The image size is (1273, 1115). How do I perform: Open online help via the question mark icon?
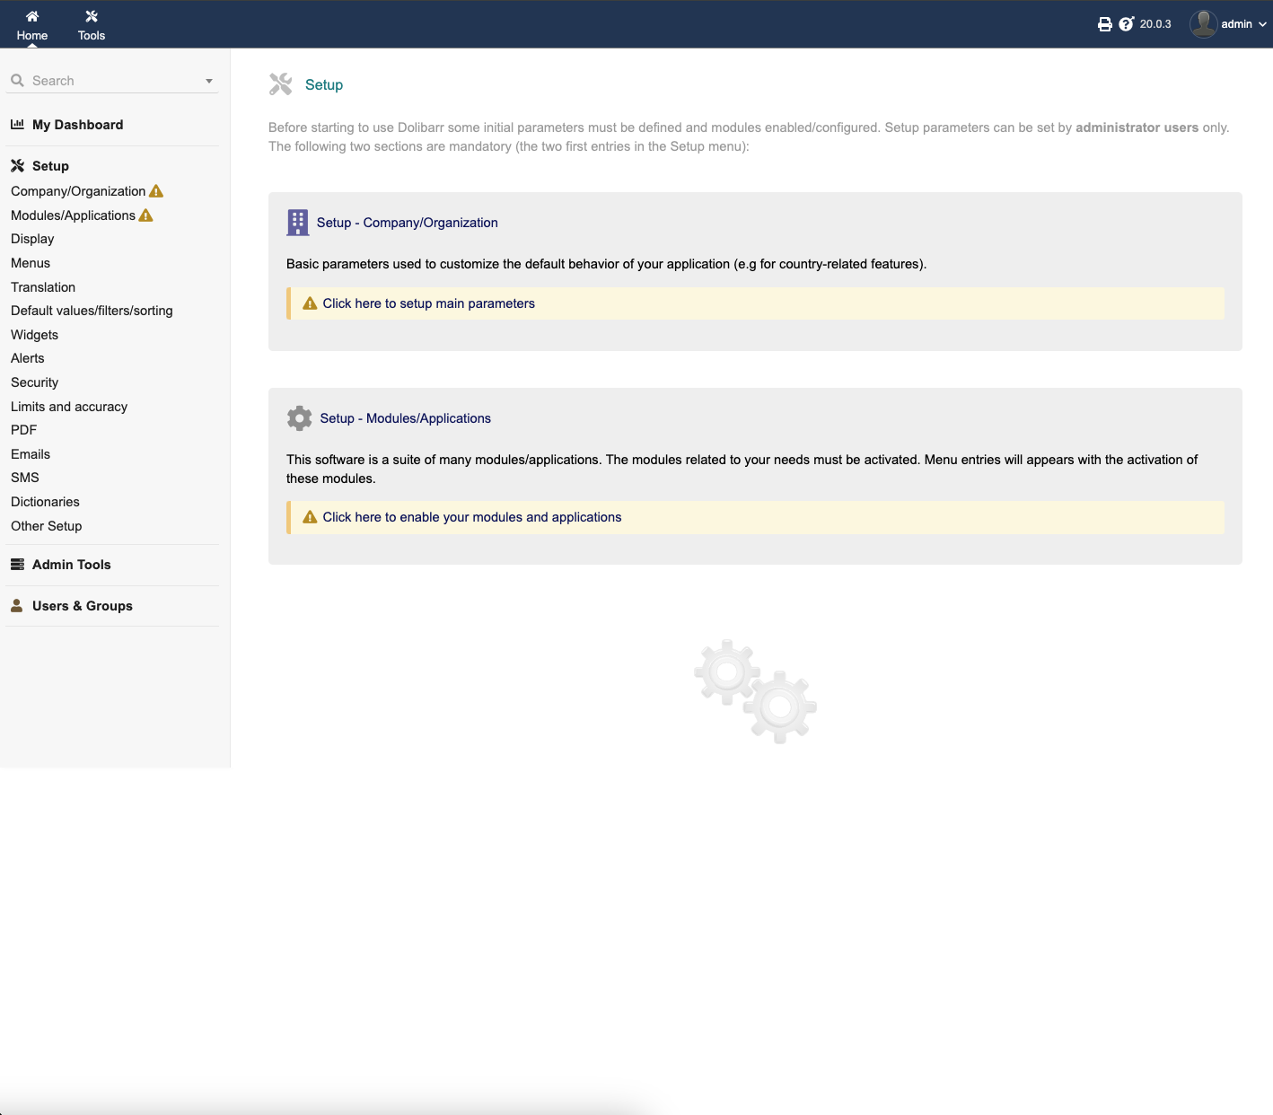[1127, 23]
